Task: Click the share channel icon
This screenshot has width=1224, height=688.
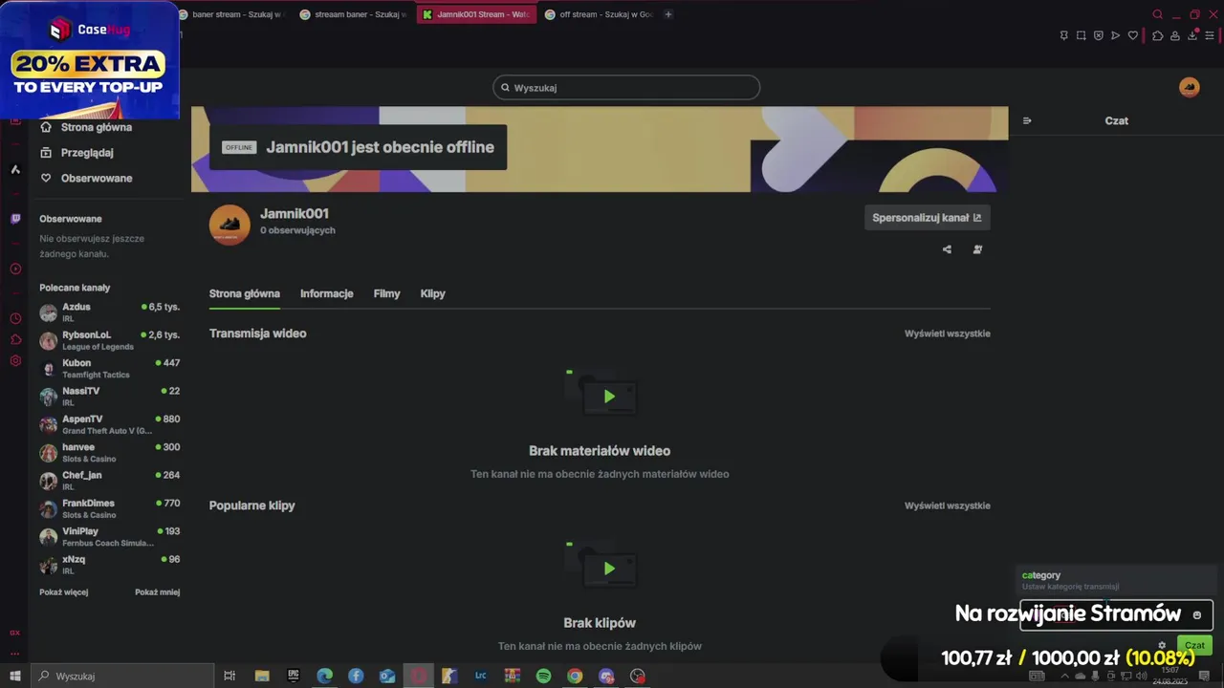Action: tap(947, 249)
